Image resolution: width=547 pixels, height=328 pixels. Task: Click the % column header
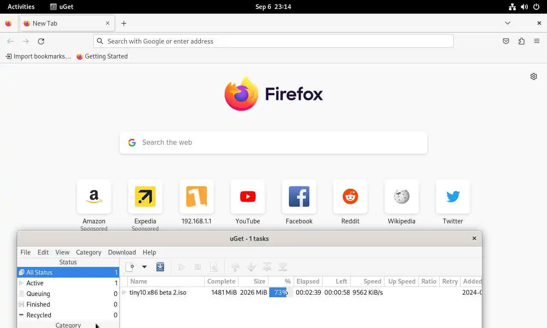tap(281, 281)
